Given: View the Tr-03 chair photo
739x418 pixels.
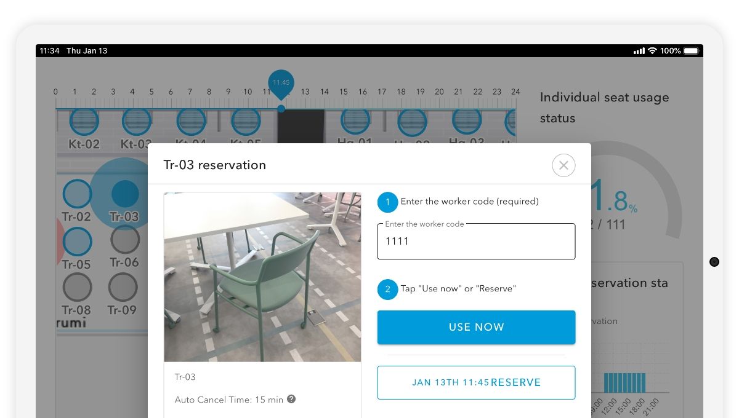Looking at the screenshot, I should pyautogui.click(x=262, y=277).
